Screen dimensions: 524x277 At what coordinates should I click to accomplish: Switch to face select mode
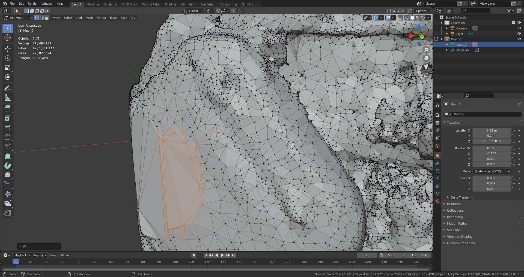(47, 18)
